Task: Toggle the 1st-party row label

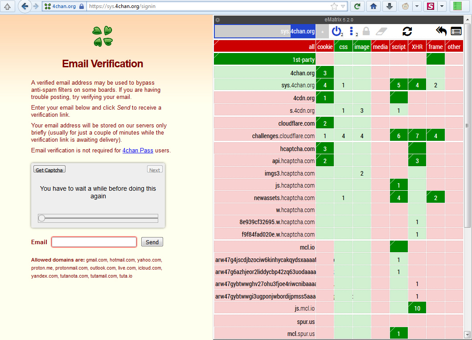Action: pyautogui.click(x=265, y=59)
